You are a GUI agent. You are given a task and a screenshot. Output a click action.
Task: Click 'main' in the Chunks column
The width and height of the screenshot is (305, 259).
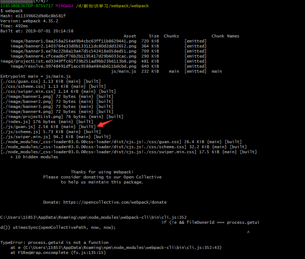click(x=174, y=72)
